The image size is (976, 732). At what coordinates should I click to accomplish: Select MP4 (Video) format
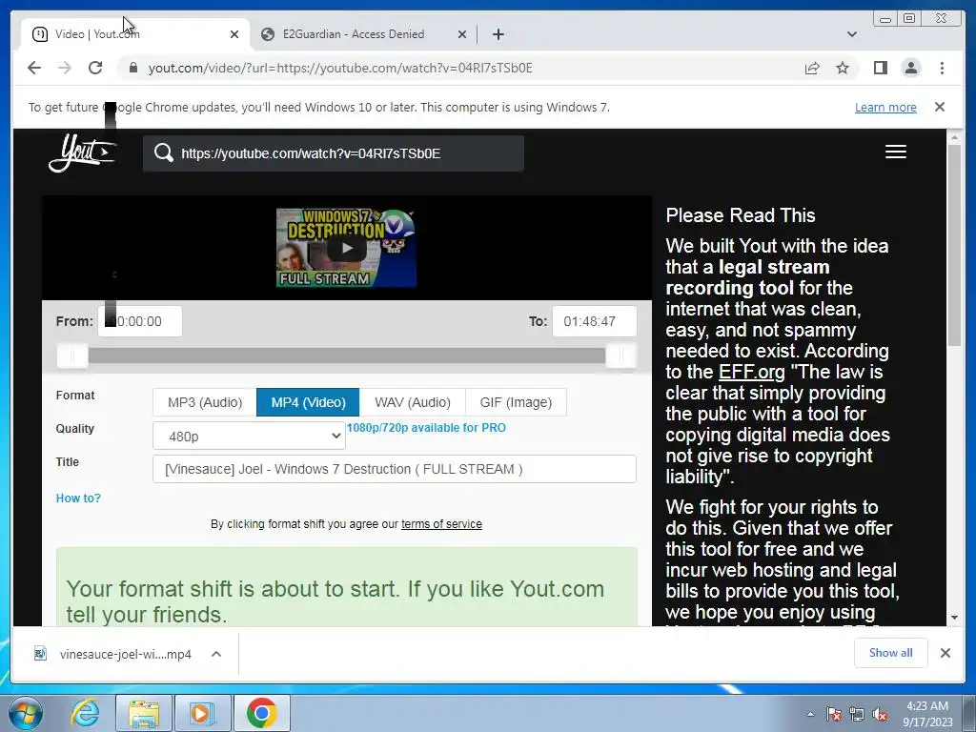click(x=308, y=402)
